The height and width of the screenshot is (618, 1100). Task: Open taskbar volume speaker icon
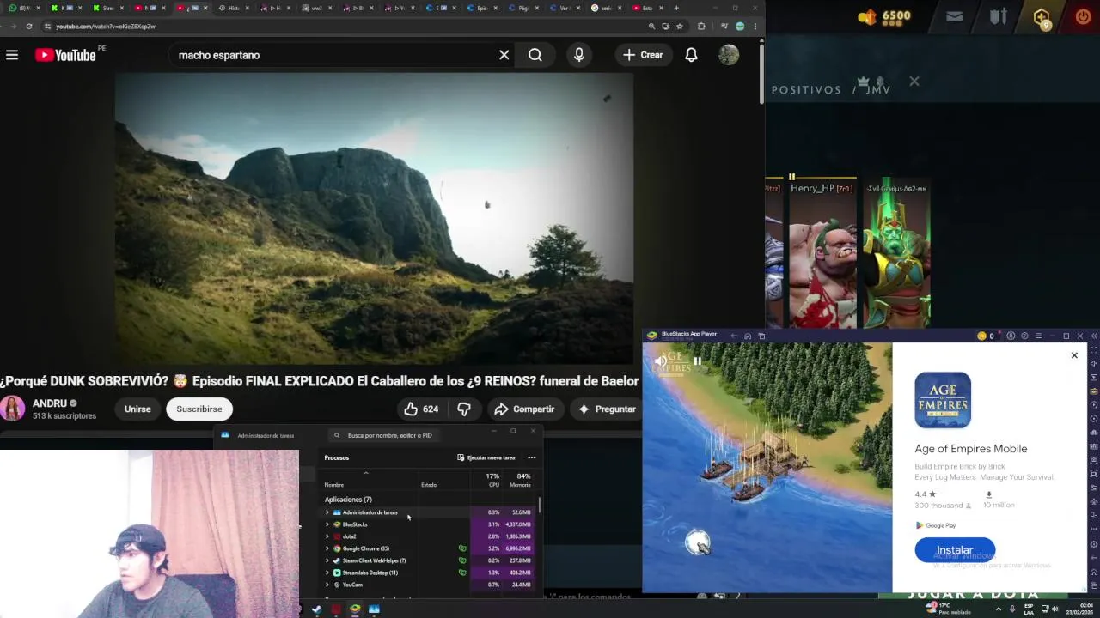pyautogui.click(x=1054, y=609)
